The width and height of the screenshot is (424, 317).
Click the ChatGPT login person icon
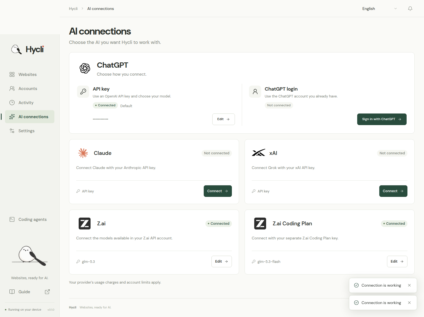pyautogui.click(x=255, y=92)
